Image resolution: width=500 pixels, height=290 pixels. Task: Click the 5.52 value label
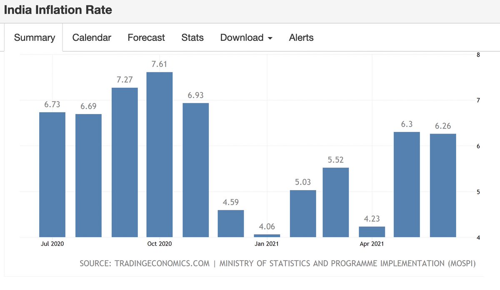tap(335, 159)
